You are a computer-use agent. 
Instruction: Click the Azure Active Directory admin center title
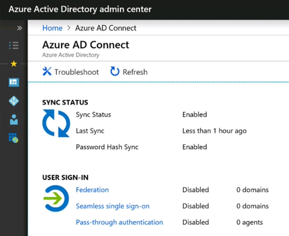80,9
